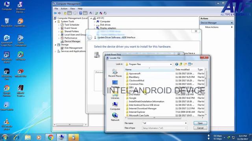Open the view menu icon in Locate File
Image resolution: width=252 pixels, height=141 pixels.
point(190,64)
